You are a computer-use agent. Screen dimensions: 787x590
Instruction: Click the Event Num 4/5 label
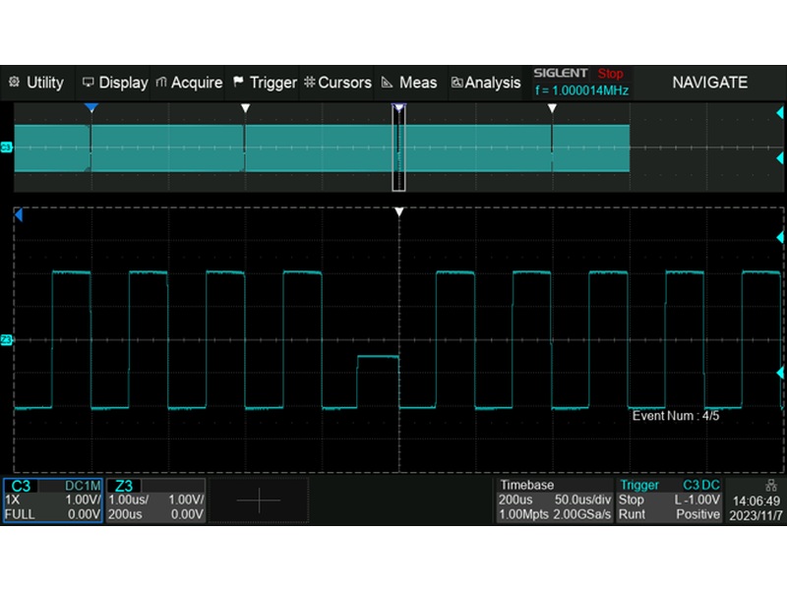point(675,416)
